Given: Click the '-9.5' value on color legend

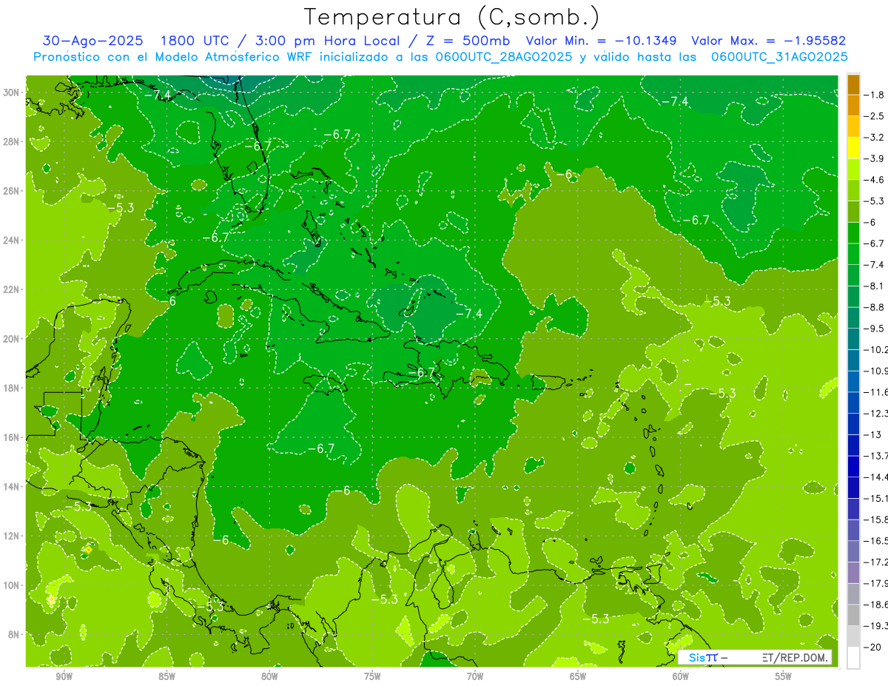Looking at the screenshot, I should [874, 329].
